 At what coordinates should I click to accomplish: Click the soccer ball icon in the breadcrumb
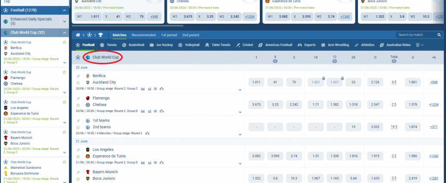89,35
